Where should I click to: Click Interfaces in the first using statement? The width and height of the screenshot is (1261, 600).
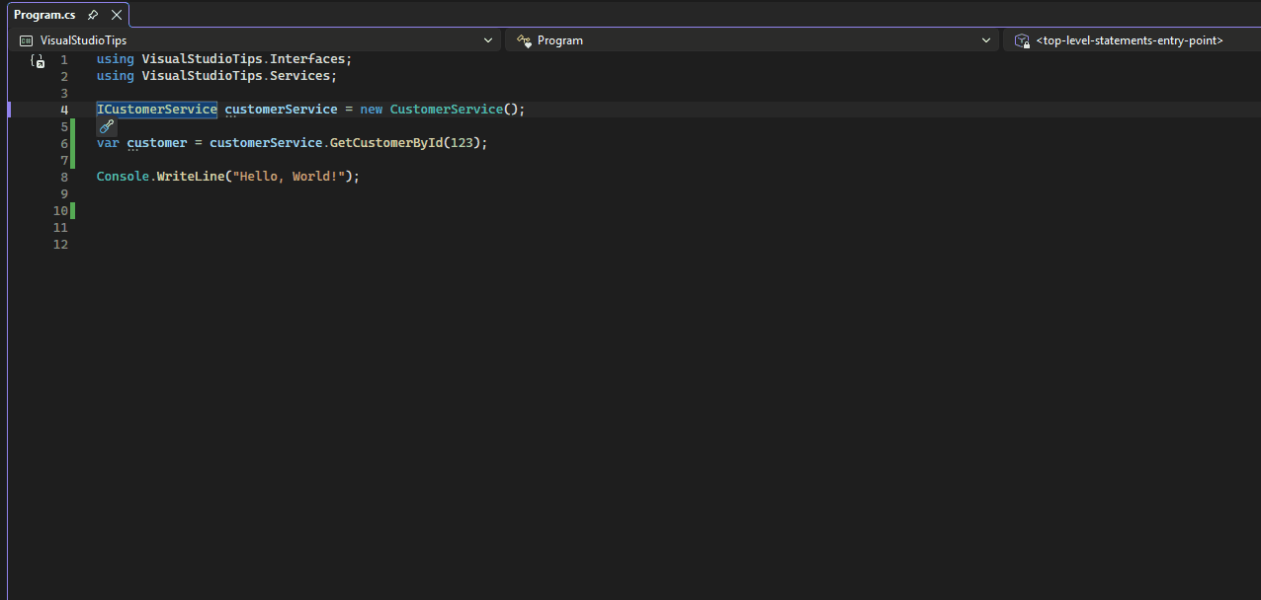tap(306, 59)
